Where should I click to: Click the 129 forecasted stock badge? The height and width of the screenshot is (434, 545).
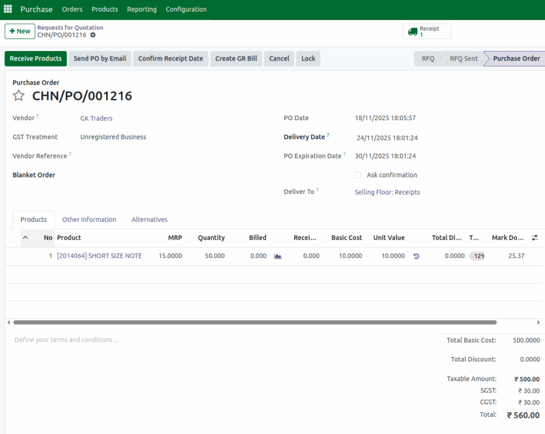pos(477,256)
